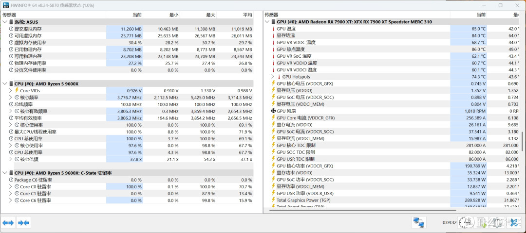The height and width of the screenshot is (233, 526).
Task: Collapse the CPU [#0]: AMD Ryzen 5 9600X group
Action: [x=4, y=83]
